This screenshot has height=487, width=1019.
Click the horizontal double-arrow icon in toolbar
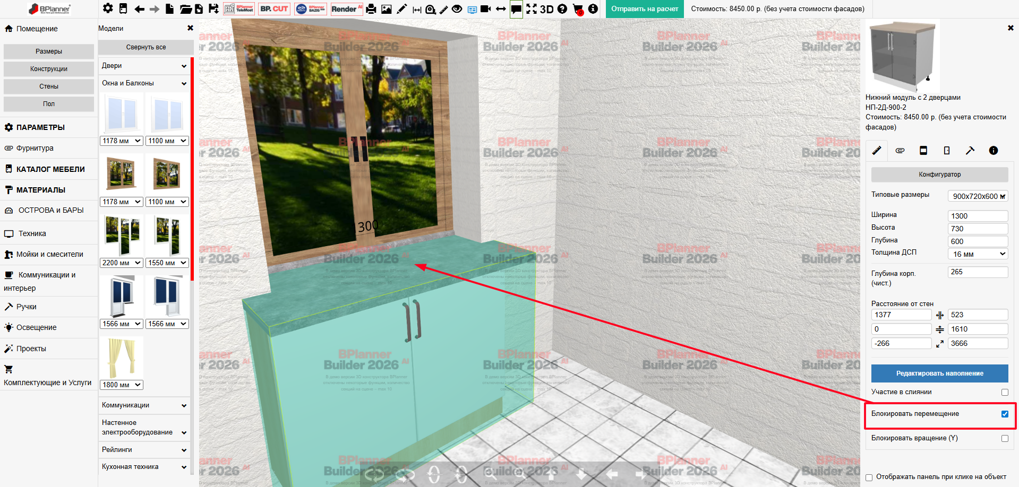click(x=501, y=9)
